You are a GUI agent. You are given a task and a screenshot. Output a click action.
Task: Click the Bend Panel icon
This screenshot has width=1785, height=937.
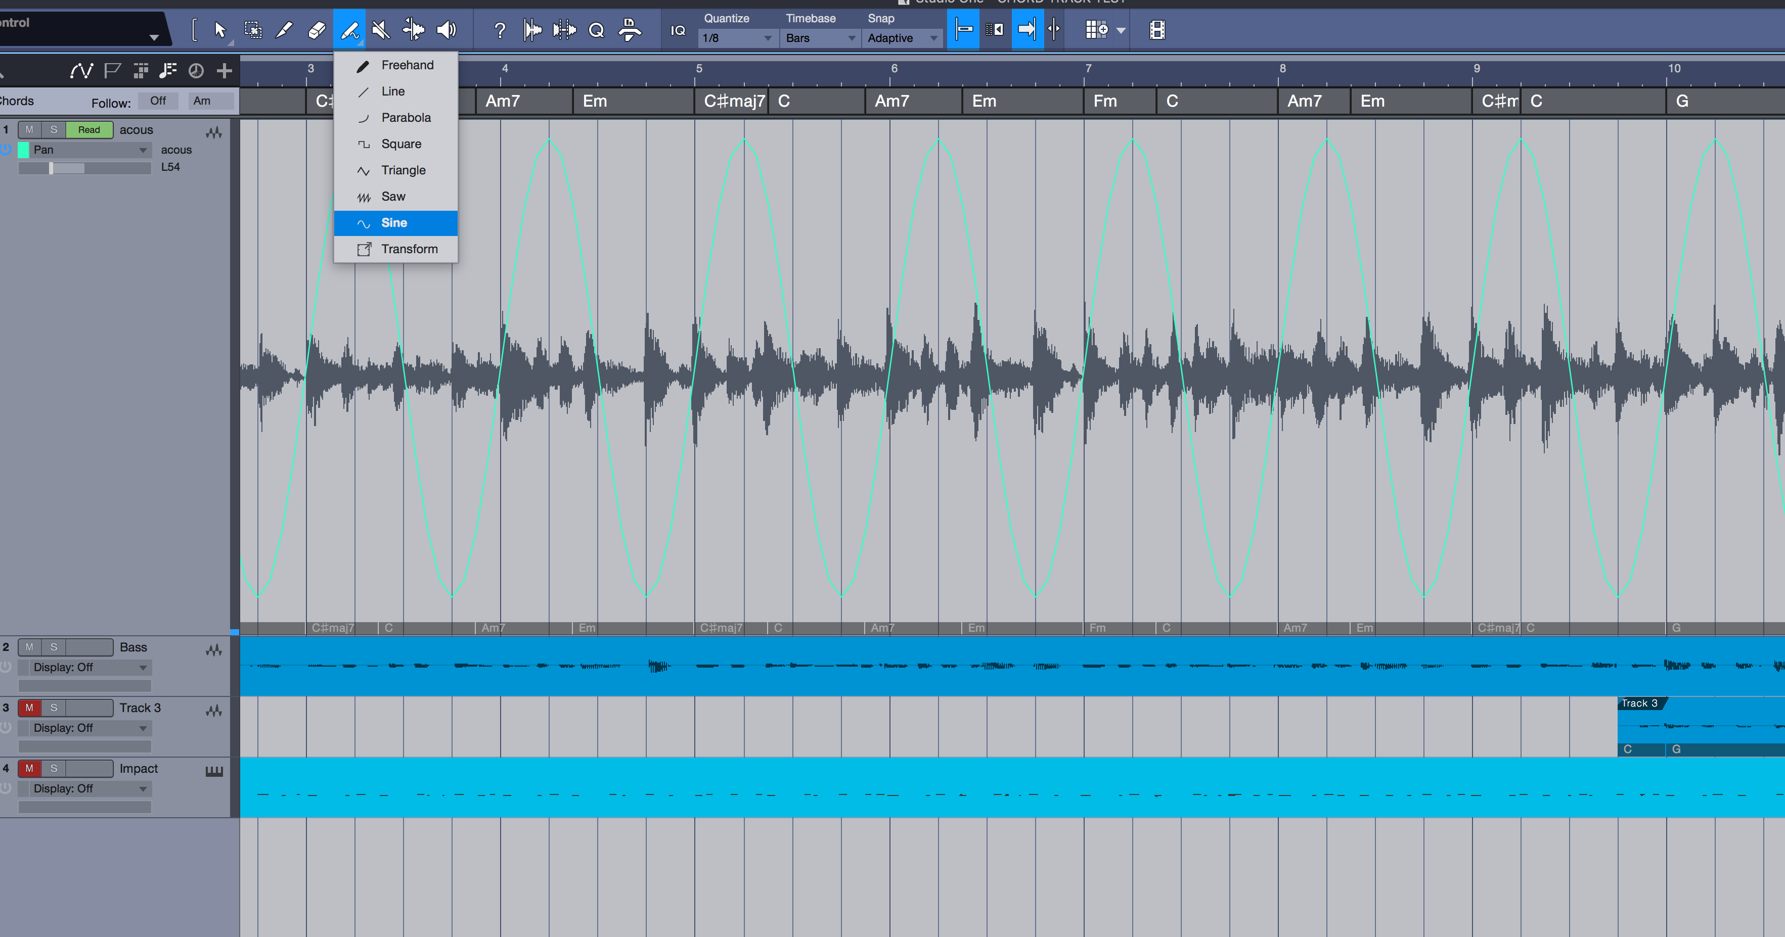point(564,30)
